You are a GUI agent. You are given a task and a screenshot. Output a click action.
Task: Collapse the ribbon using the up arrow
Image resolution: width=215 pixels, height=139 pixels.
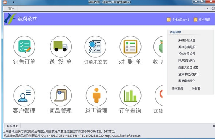(207, 8)
